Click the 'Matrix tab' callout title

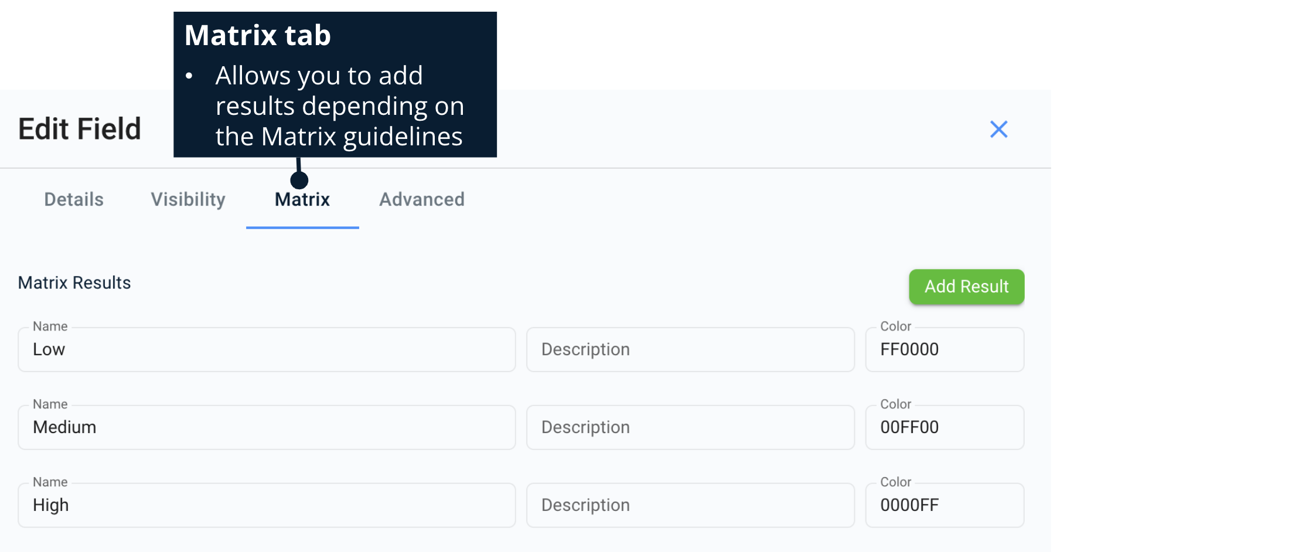tap(258, 35)
